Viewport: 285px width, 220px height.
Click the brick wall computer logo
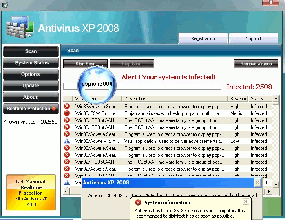click(20, 27)
